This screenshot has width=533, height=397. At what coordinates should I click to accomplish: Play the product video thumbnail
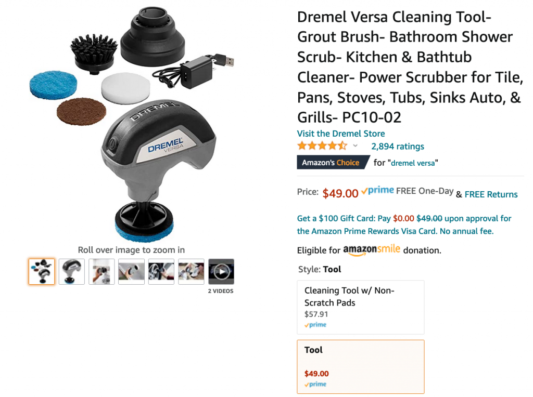[x=221, y=271]
